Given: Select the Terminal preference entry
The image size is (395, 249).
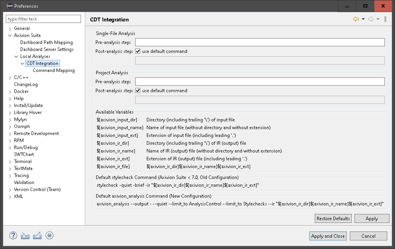Looking at the screenshot, I should click(x=23, y=161).
